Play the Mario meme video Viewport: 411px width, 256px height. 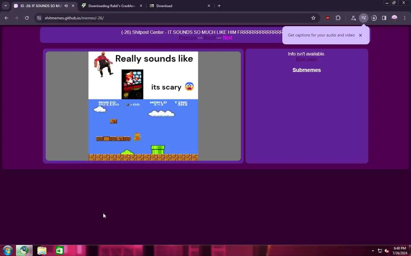(143, 106)
